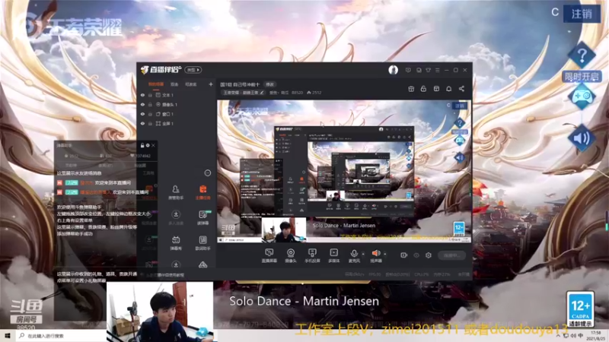The image size is (609, 342).
Task: Lock the 文本 1 layer
Action: click(x=150, y=95)
